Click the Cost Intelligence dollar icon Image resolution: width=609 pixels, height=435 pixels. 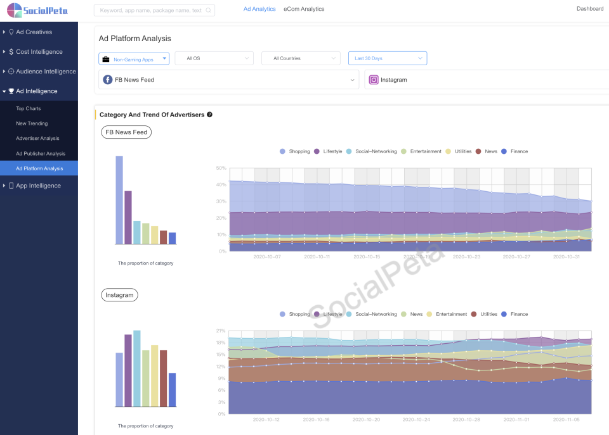pyautogui.click(x=11, y=51)
